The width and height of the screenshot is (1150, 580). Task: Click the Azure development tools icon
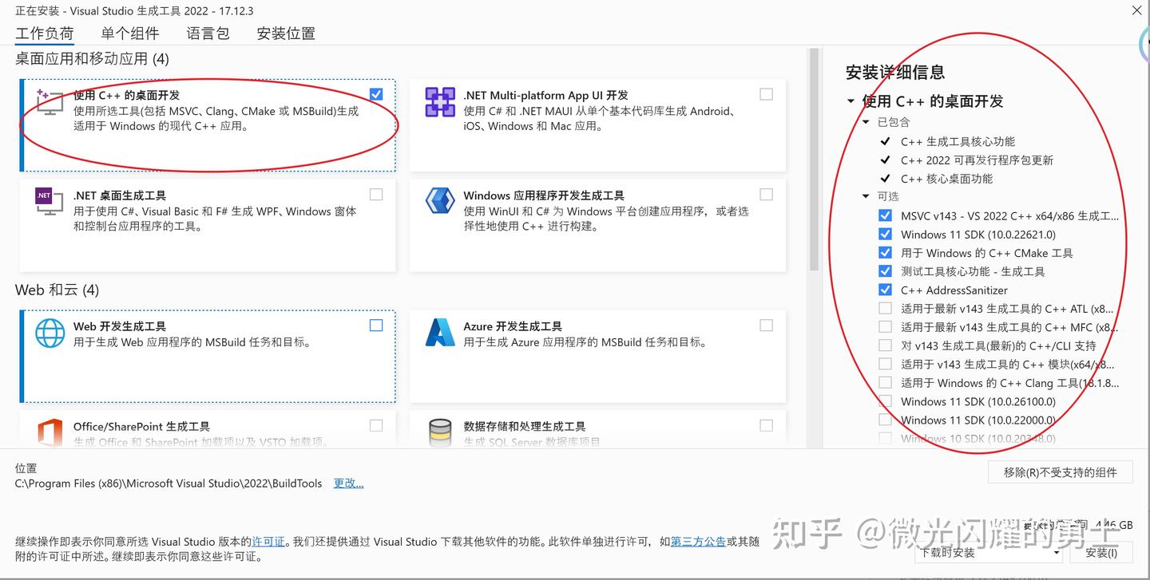pyautogui.click(x=440, y=333)
